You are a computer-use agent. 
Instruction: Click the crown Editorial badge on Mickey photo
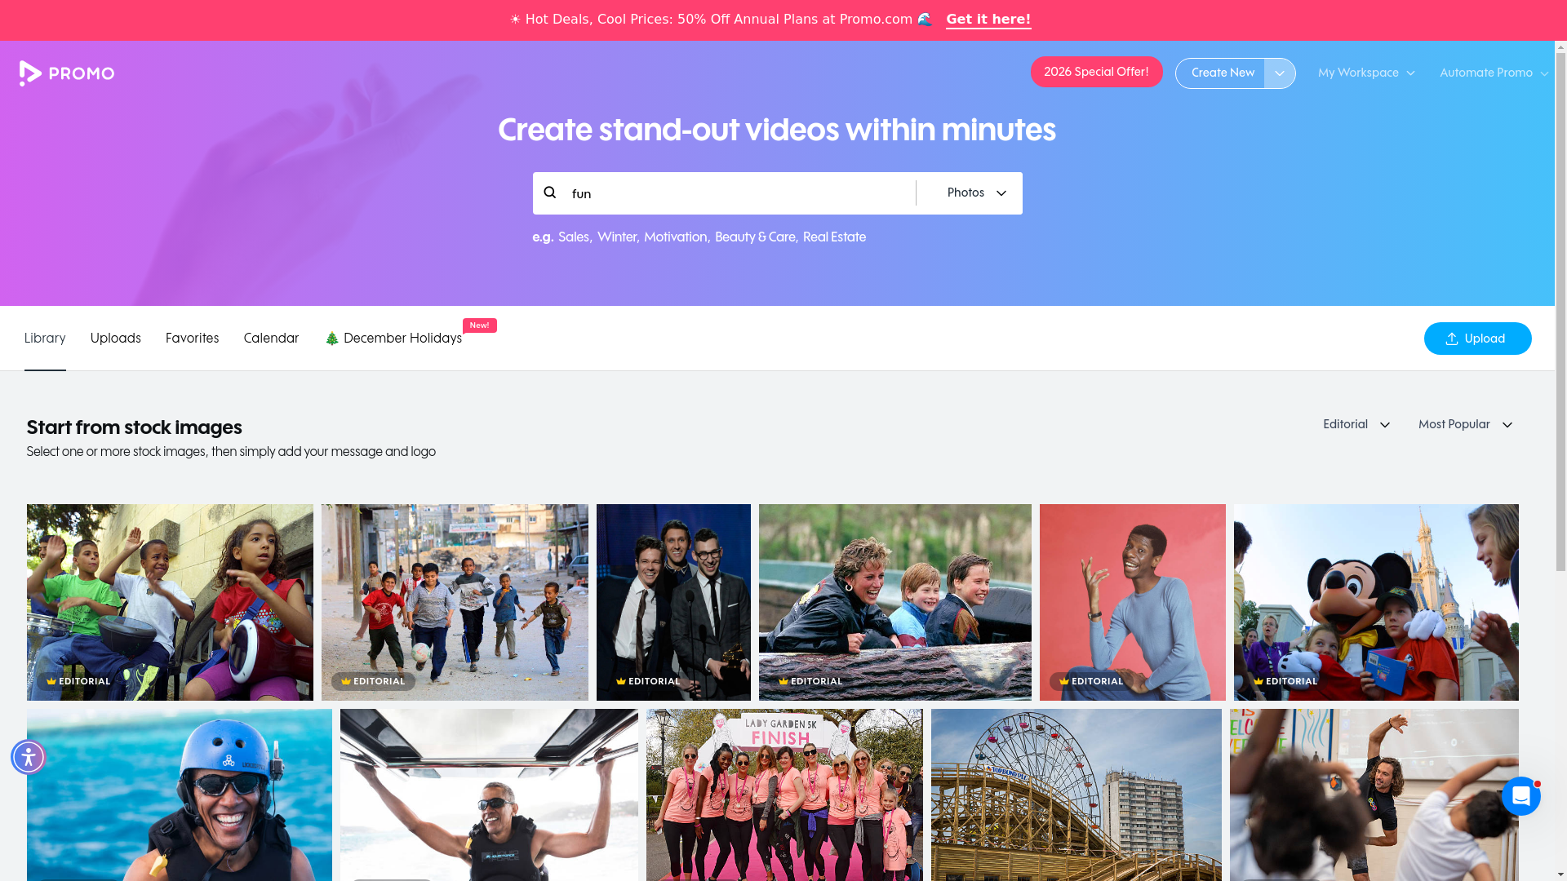[1285, 681]
